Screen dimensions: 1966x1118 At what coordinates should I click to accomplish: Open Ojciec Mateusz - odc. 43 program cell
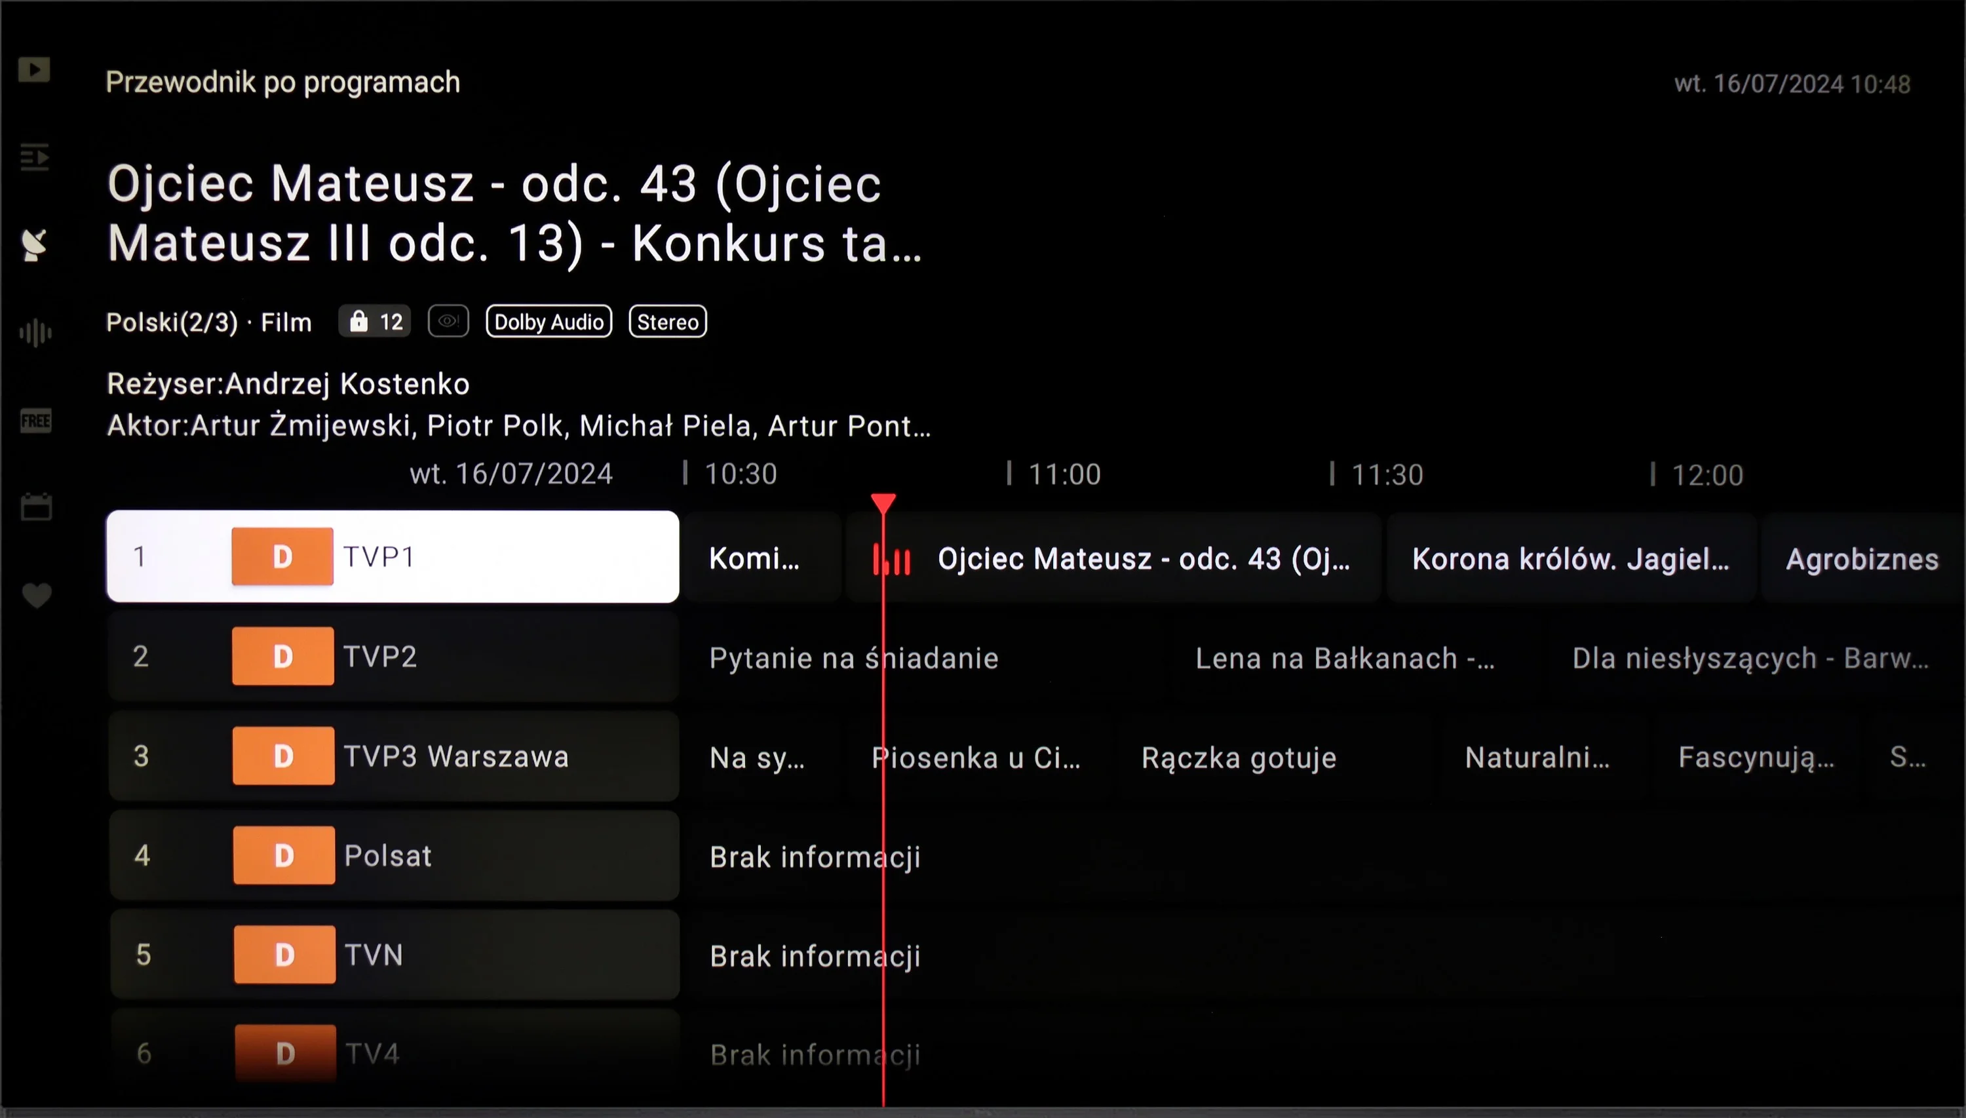1113,558
